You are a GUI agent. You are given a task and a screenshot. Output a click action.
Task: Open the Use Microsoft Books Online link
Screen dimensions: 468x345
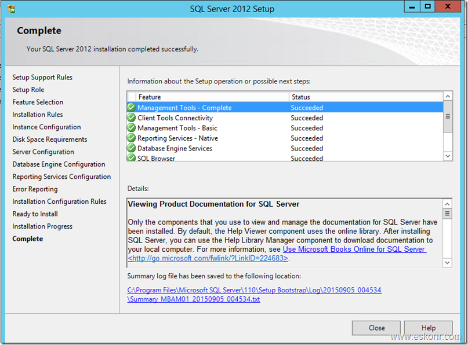(354, 249)
